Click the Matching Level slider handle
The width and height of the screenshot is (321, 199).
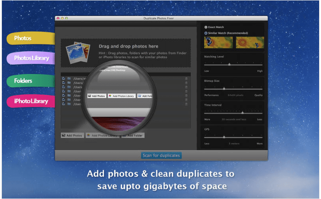[x=229, y=64]
